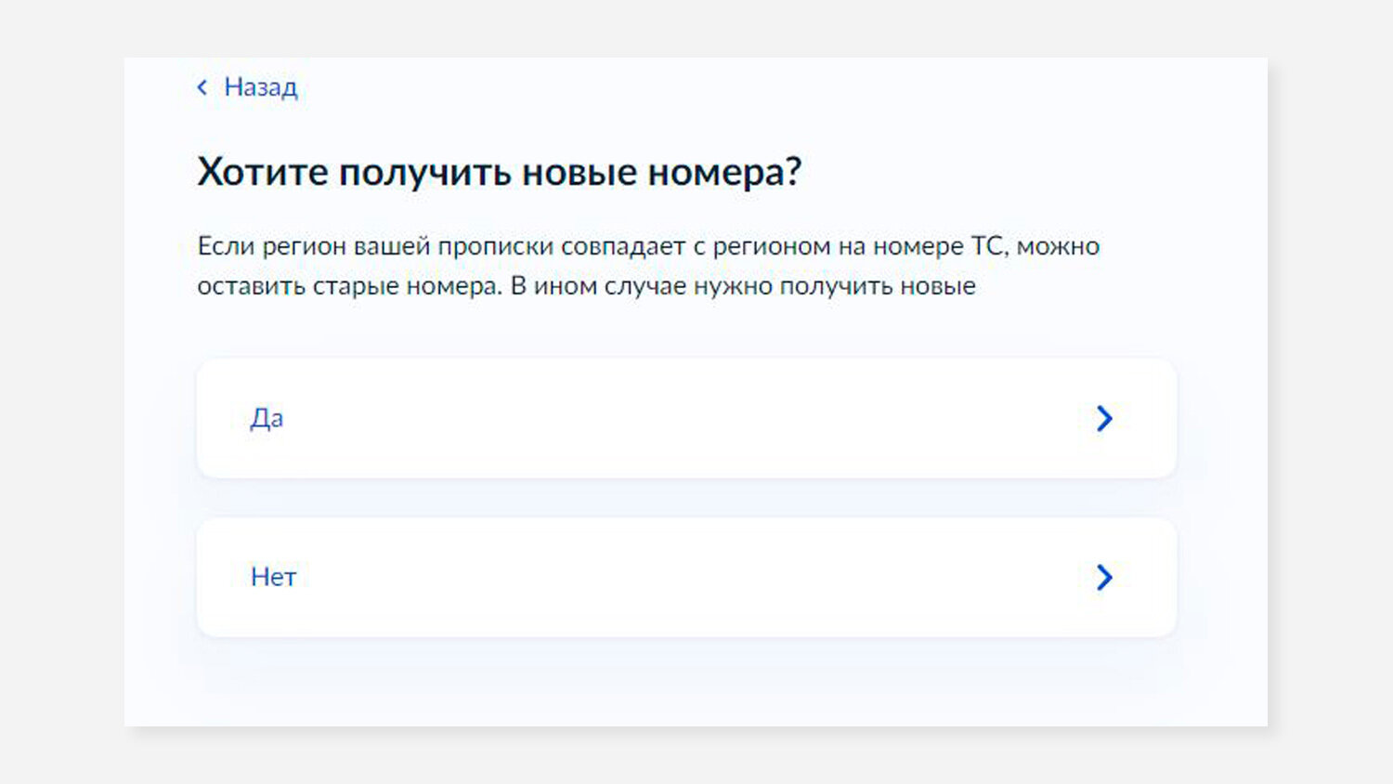Confirm getting new plates with the Да card
Viewport: 1393px width, 784px height.
click(686, 418)
